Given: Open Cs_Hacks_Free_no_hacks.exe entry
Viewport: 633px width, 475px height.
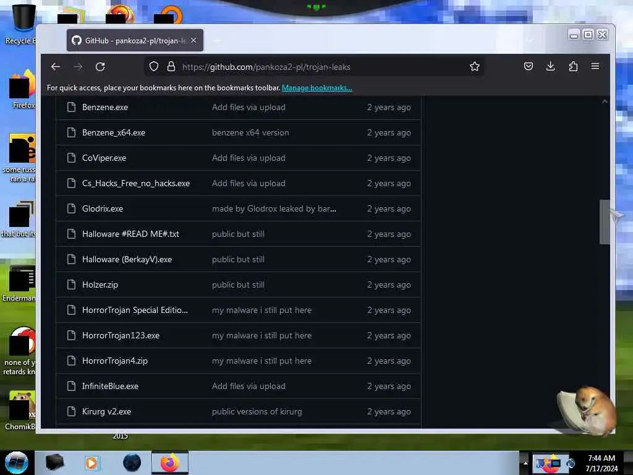Looking at the screenshot, I should pyautogui.click(x=136, y=184).
